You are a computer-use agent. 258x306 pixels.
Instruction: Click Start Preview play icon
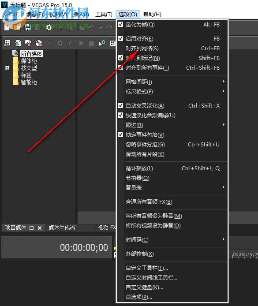81,43
